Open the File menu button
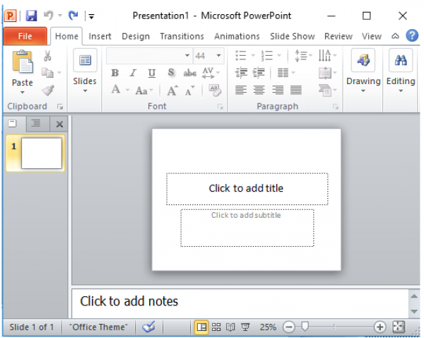This screenshot has width=424, height=338. [x=25, y=36]
